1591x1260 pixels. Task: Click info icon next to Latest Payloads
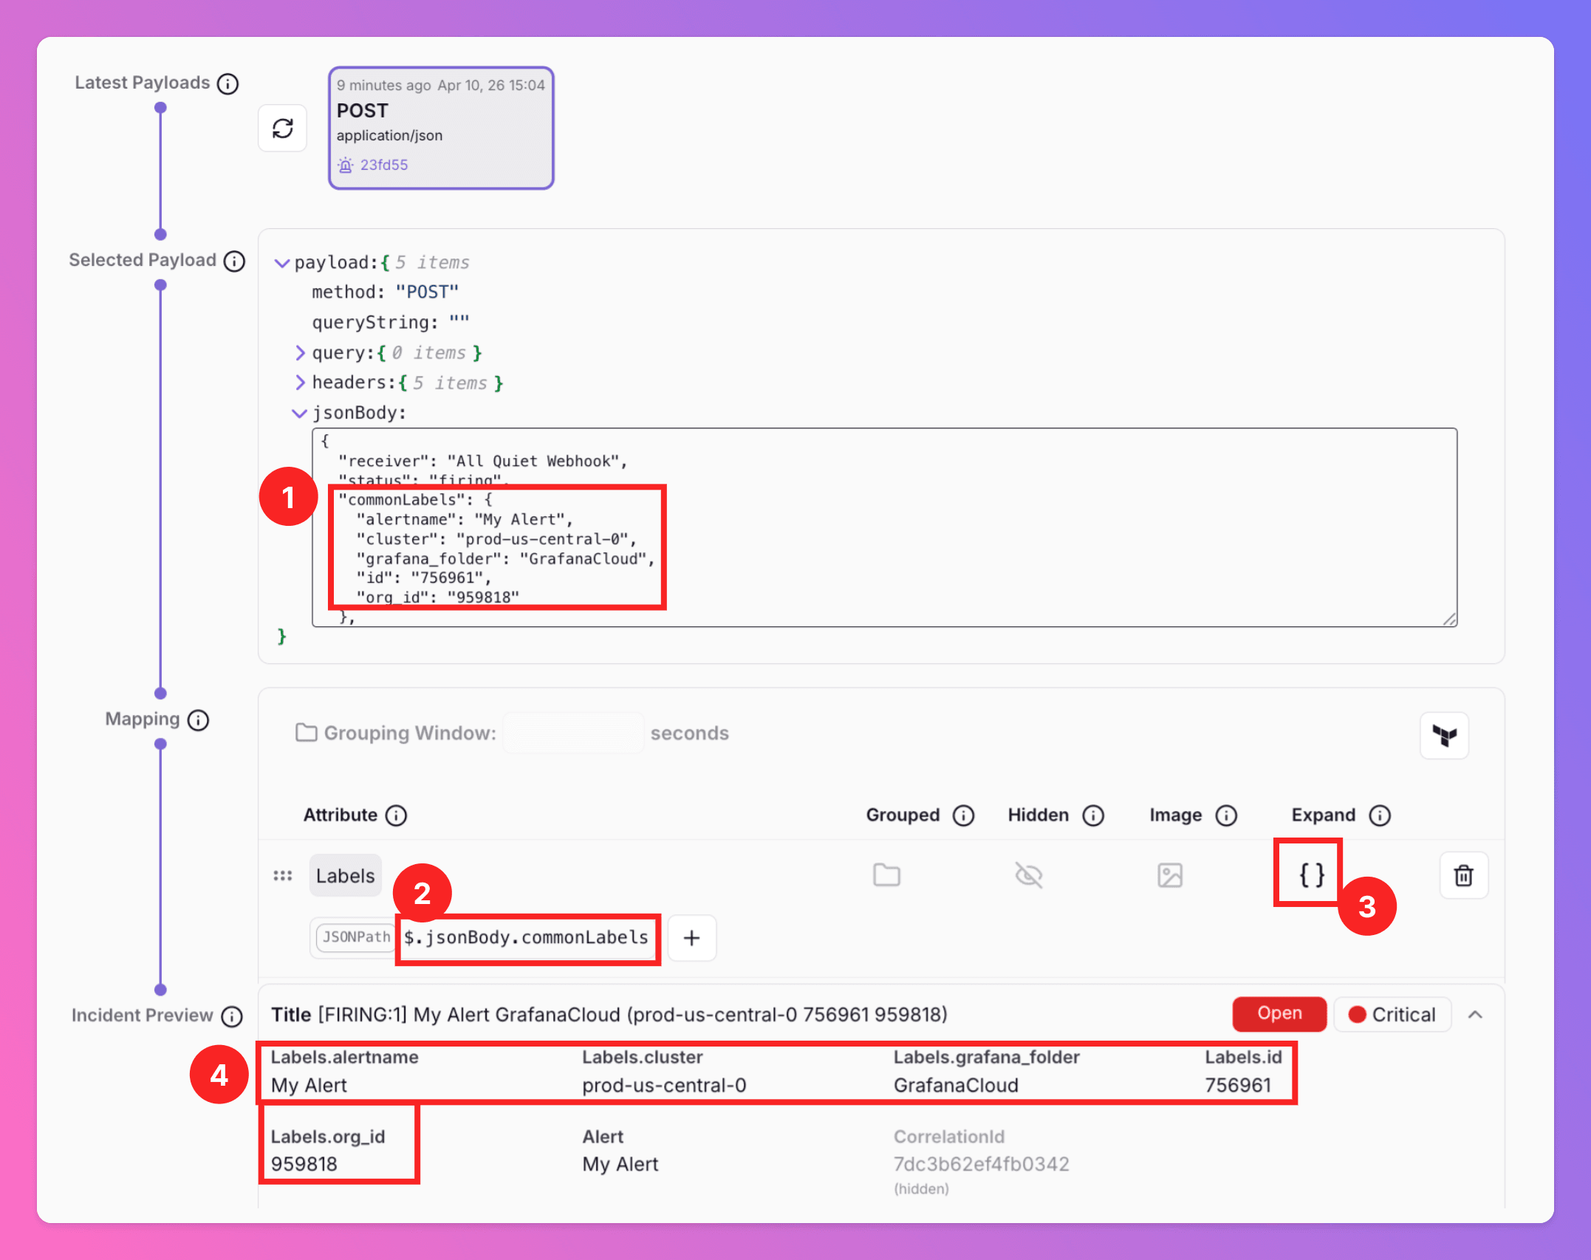point(227,83)
